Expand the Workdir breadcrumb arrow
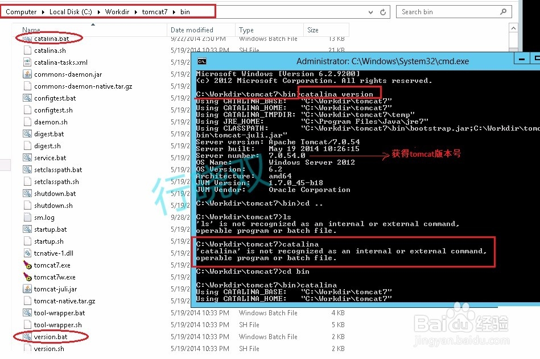 (x=135, y=12)
